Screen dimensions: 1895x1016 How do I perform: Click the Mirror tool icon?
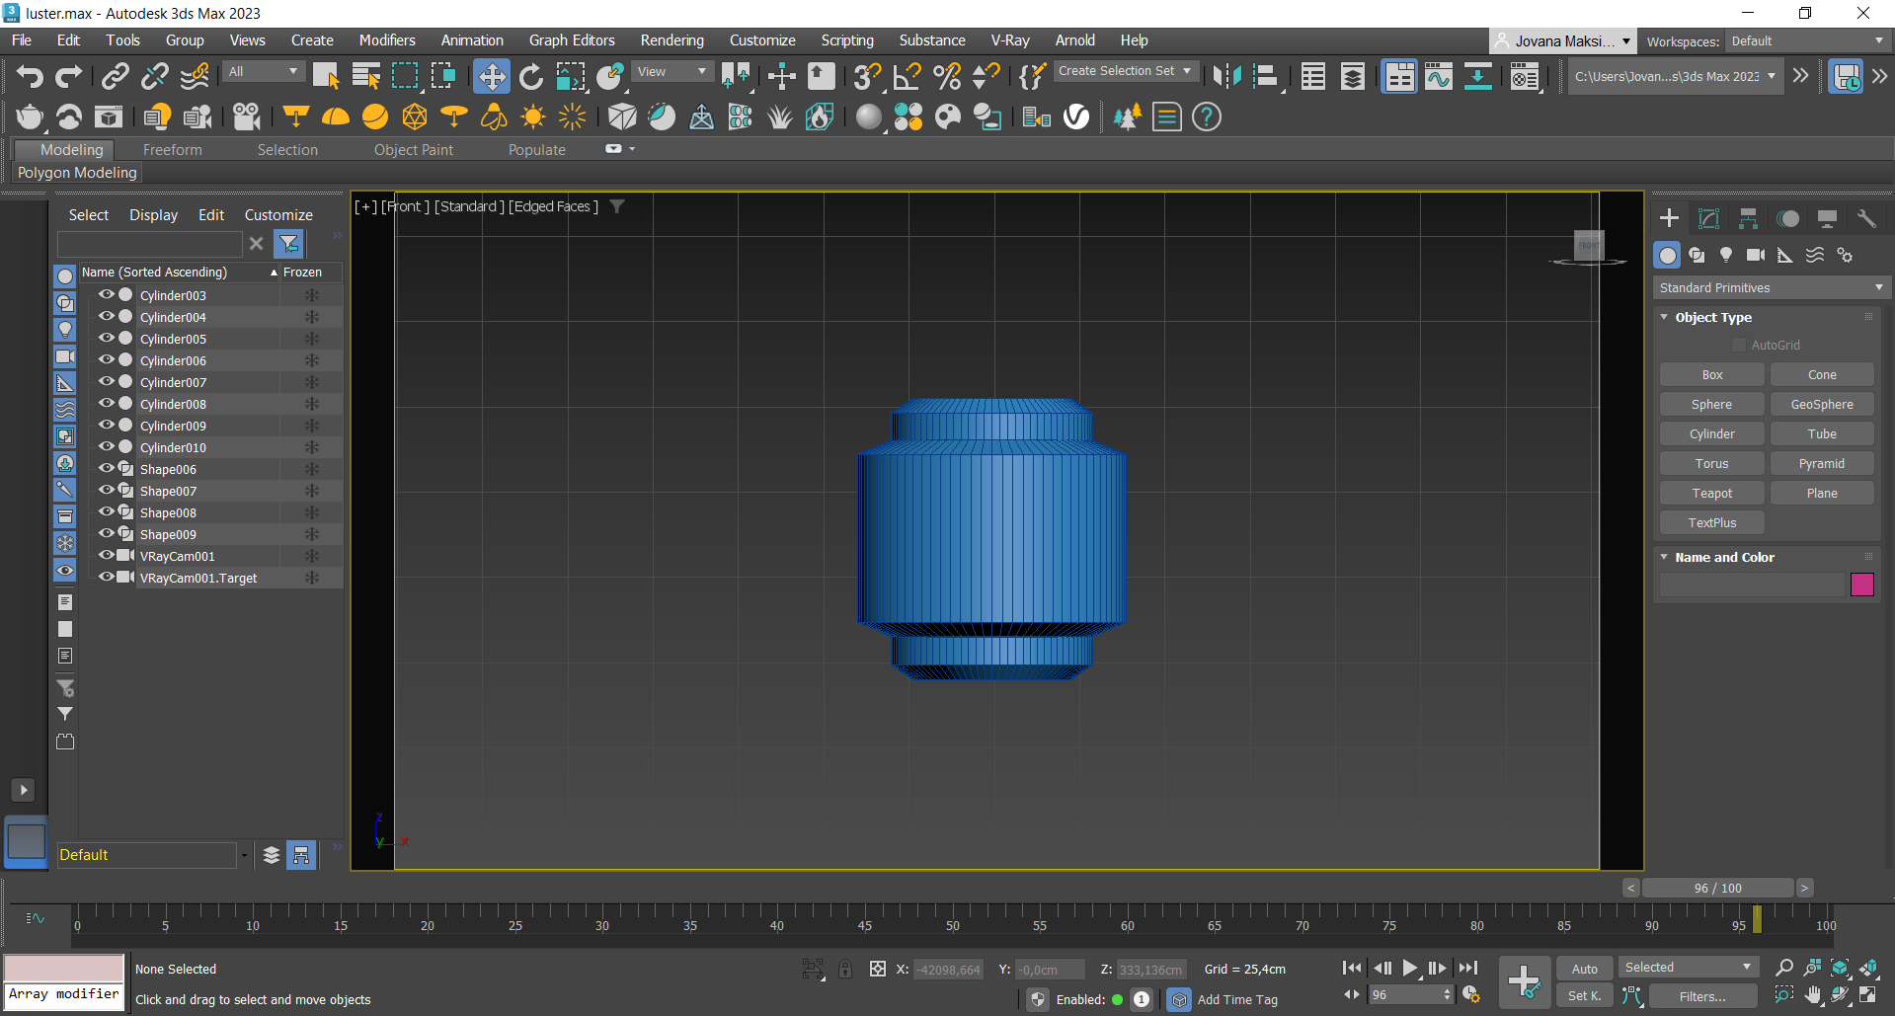[1226, 76]
